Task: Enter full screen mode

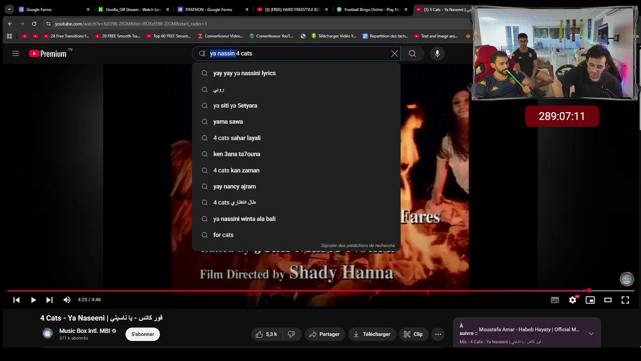Action: (625, 300)
